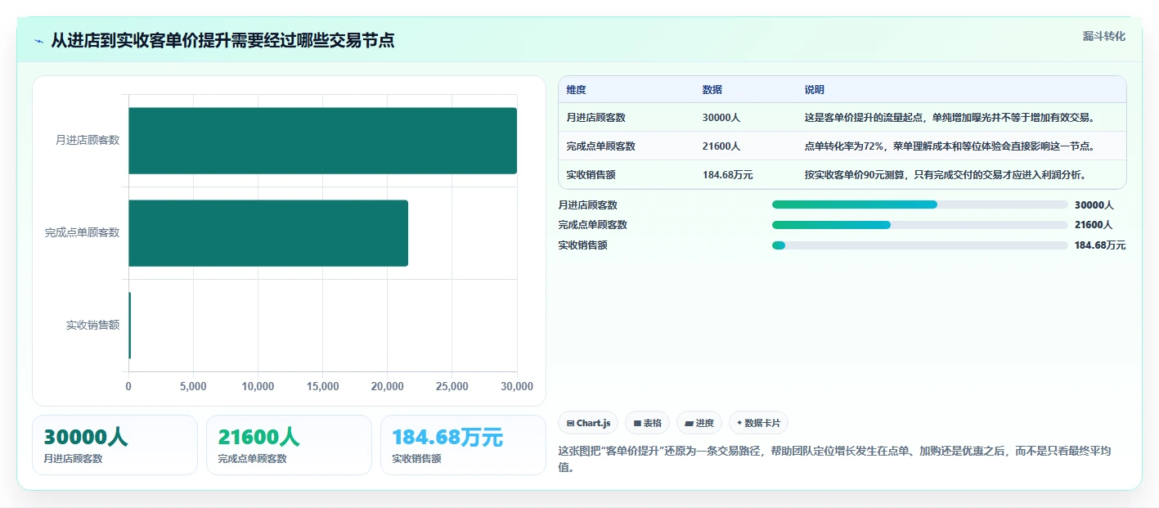
Task: Click the 25,000 x-axis tick label
Action: tap(451, 386)
